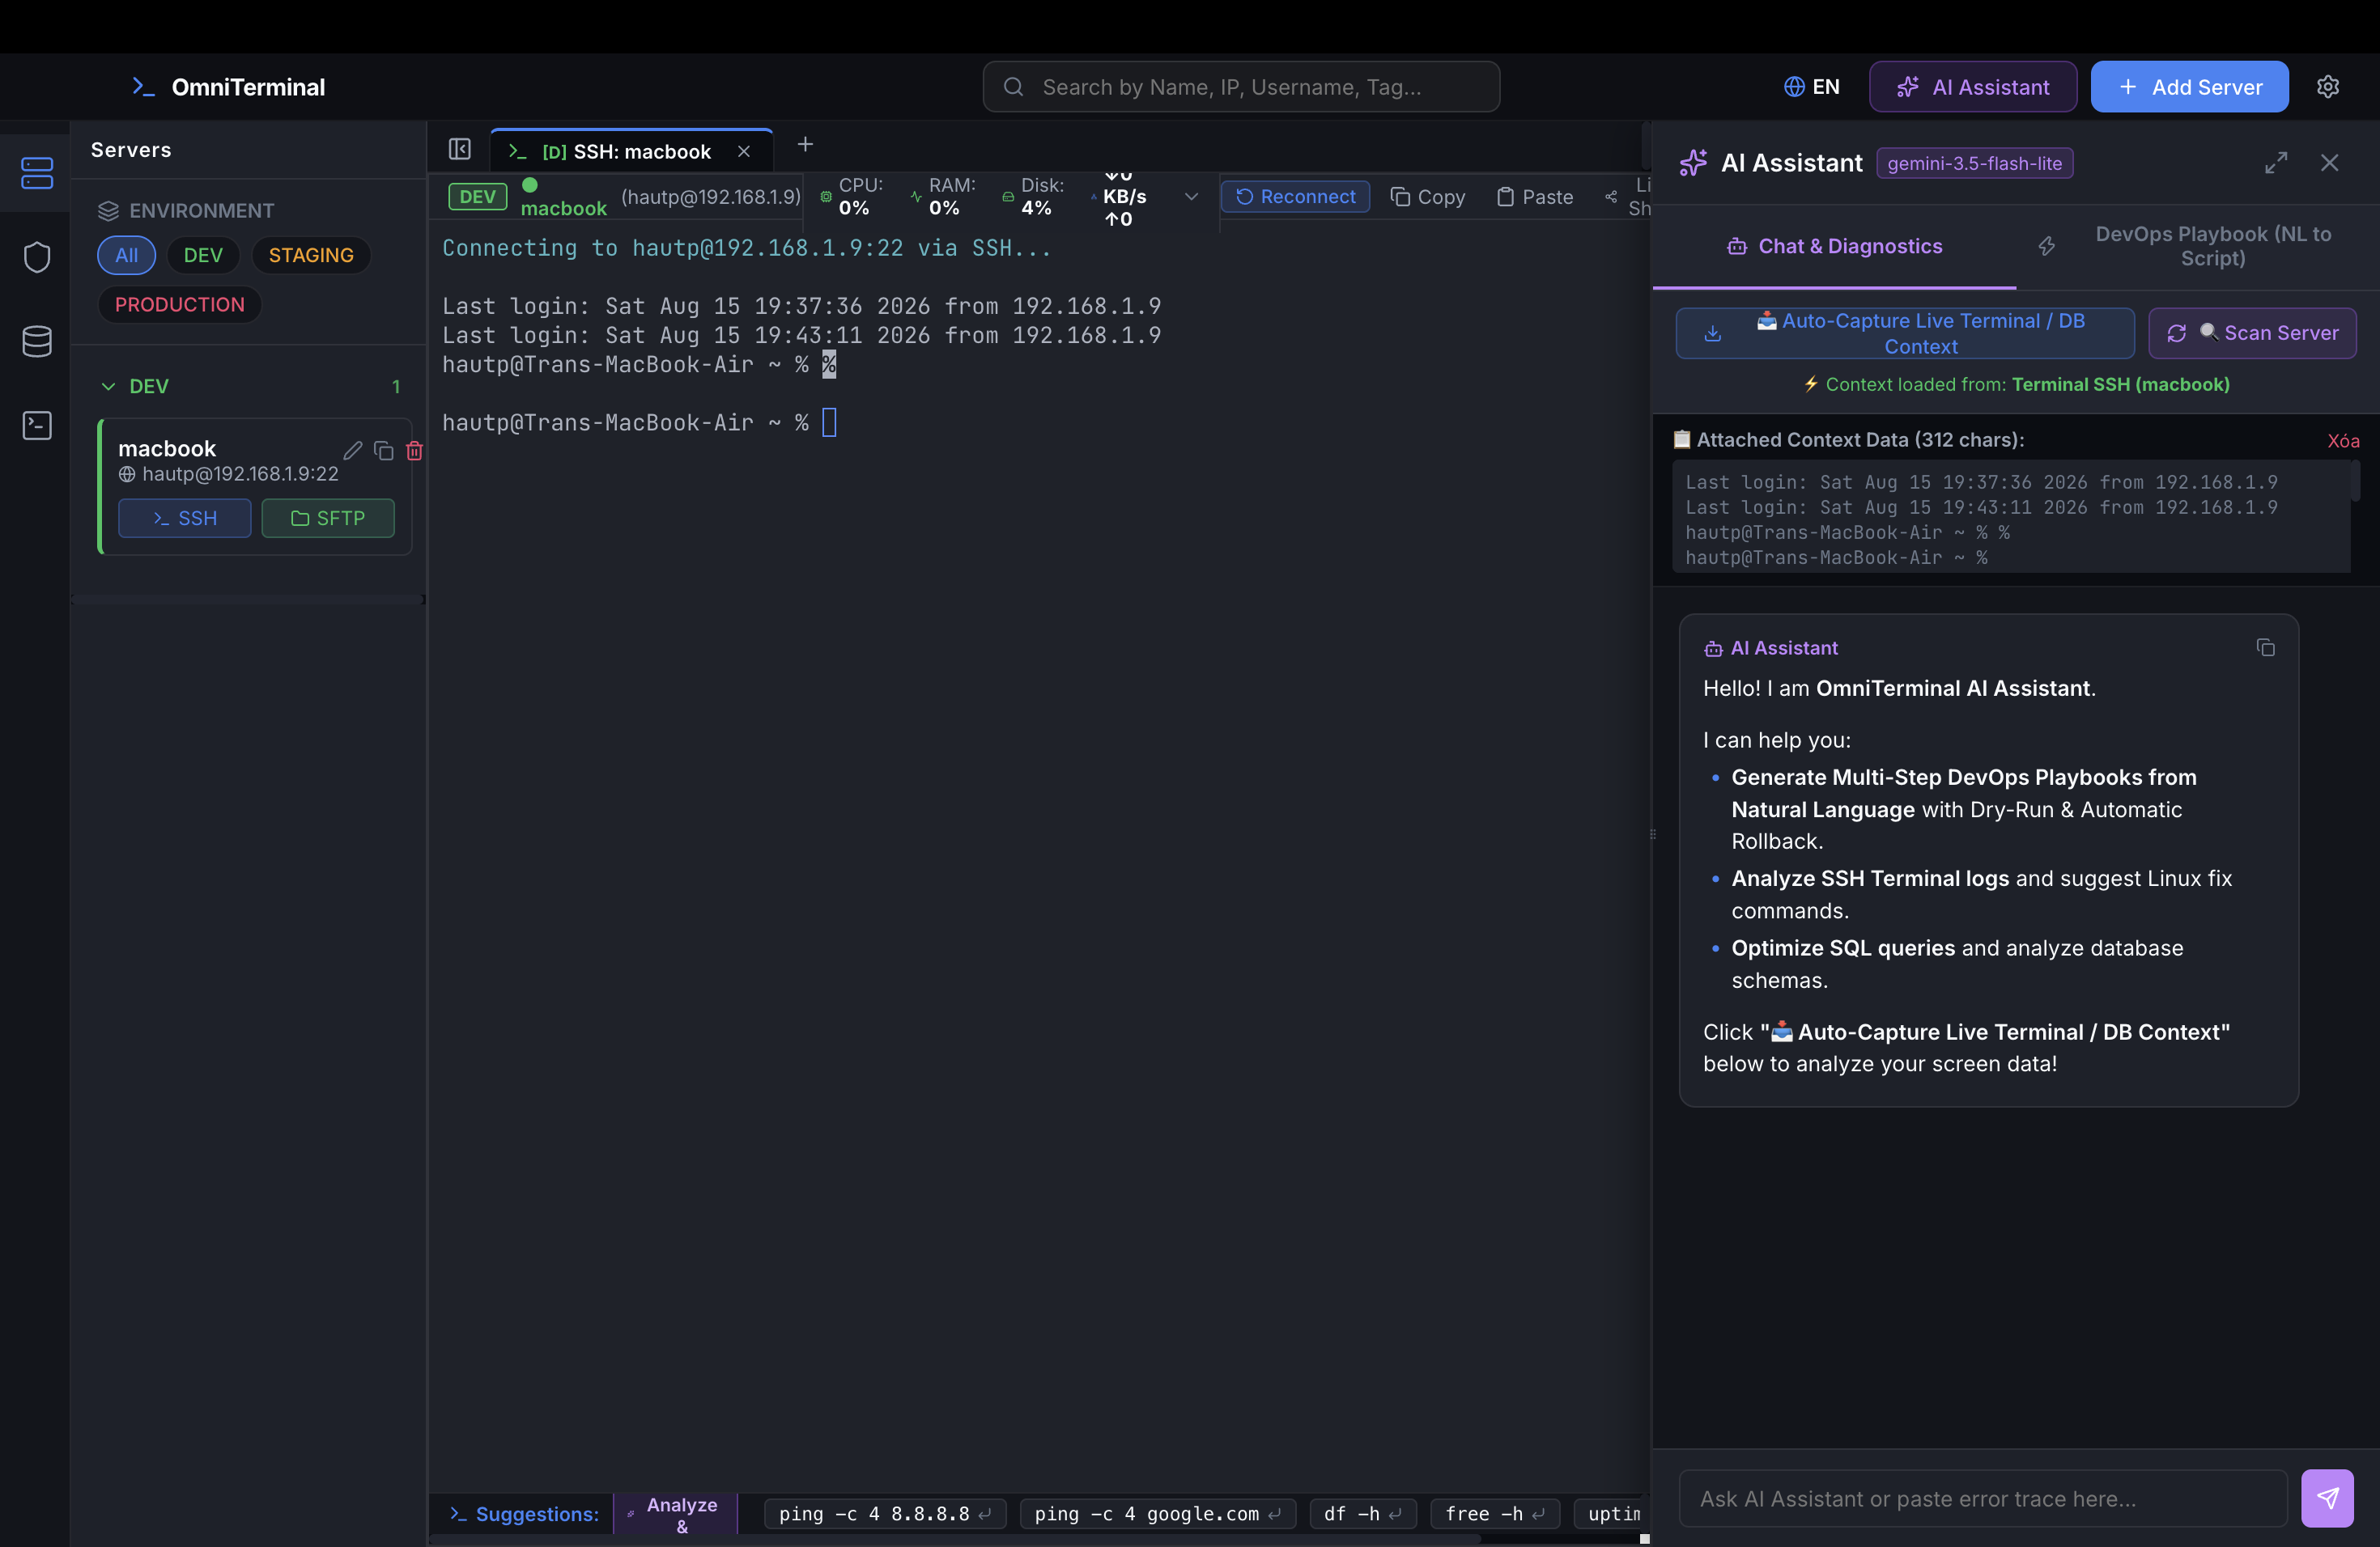Filter servers by STAGING environment

click(x=311, y=255)
